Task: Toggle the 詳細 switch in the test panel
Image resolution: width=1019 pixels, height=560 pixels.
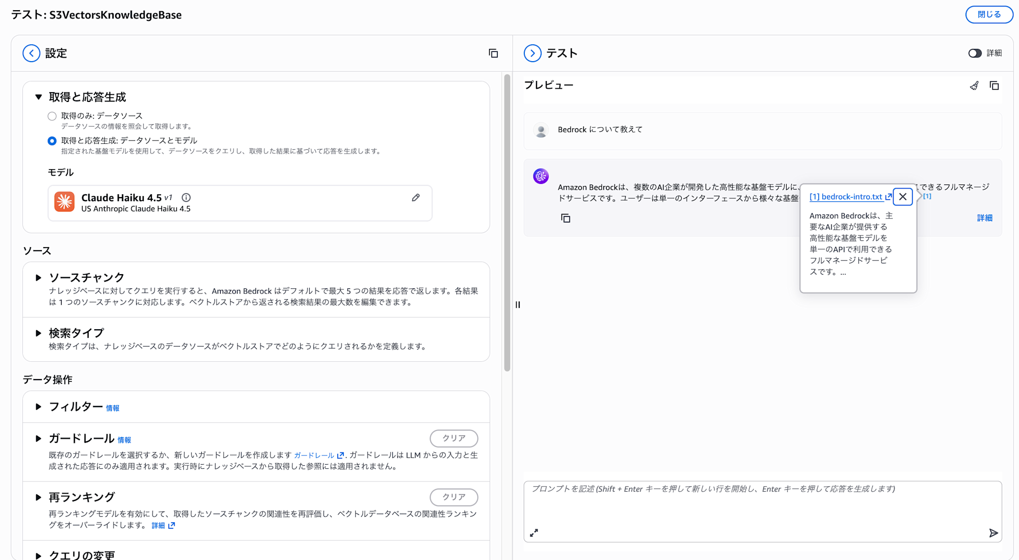Action: point(975,54)
